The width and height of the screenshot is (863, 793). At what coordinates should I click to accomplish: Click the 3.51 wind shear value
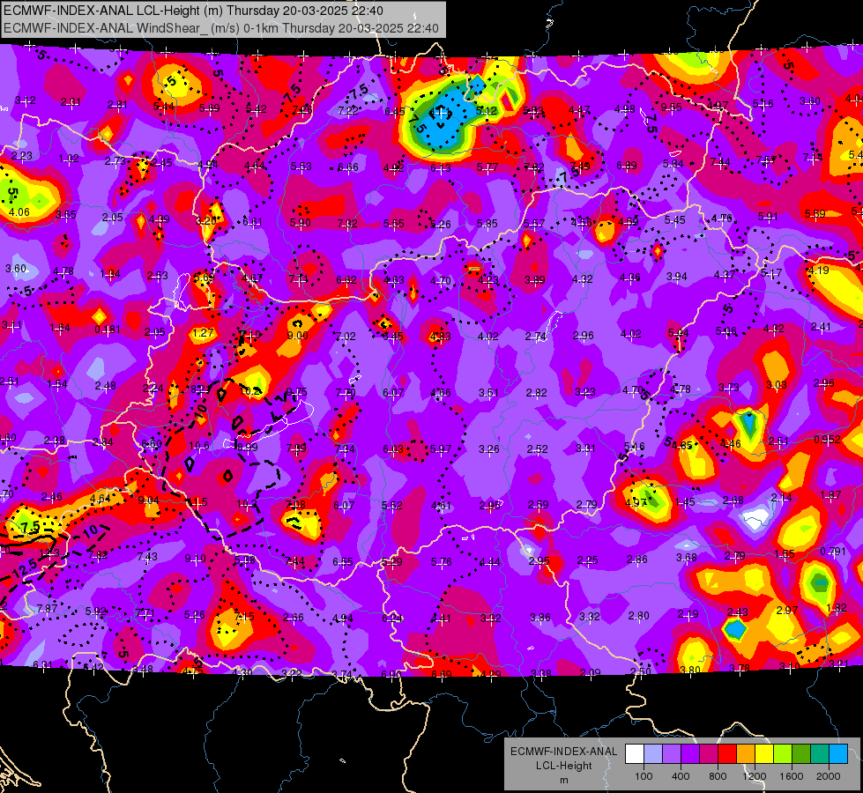[488, 392]
